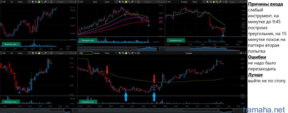This screenshot has width=288, height=113.
Task: Select the arrow drawing tool in 1-minute chart
Action: click(x=132, y=53)
